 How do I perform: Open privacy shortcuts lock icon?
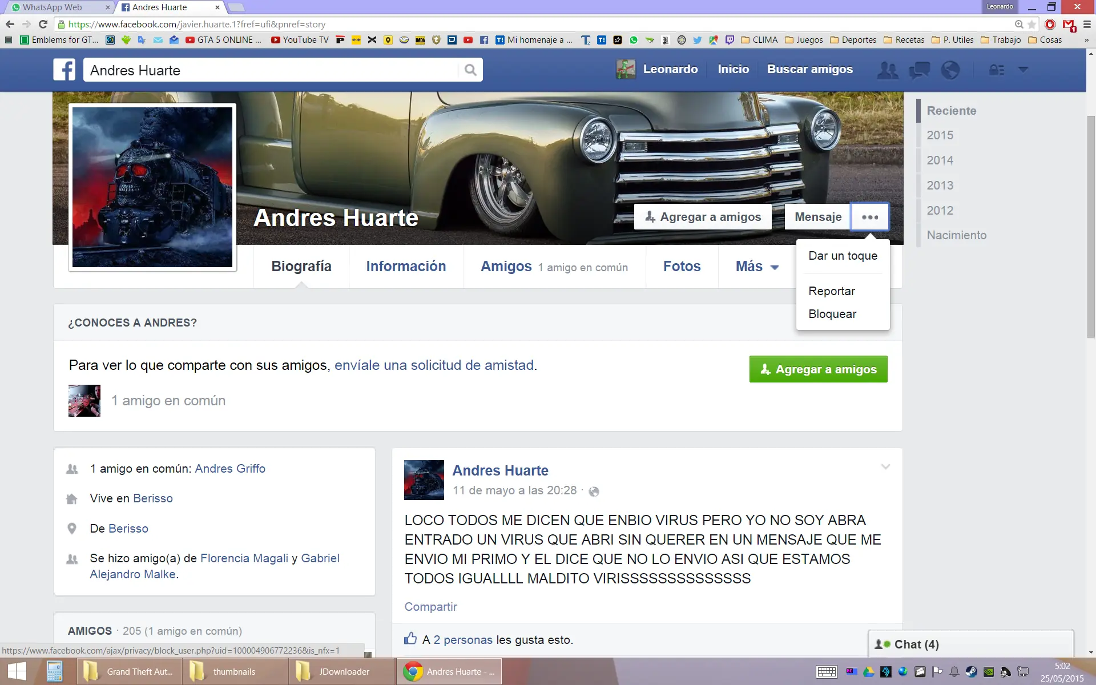pos(996,70)
